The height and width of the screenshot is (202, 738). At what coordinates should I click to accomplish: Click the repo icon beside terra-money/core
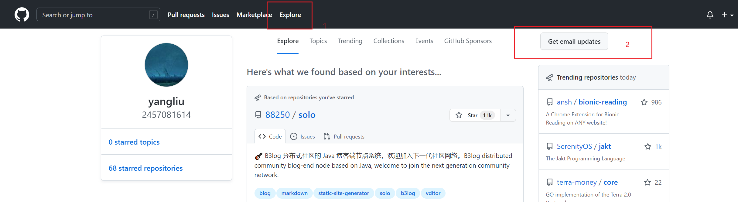[x=550, y=182]
